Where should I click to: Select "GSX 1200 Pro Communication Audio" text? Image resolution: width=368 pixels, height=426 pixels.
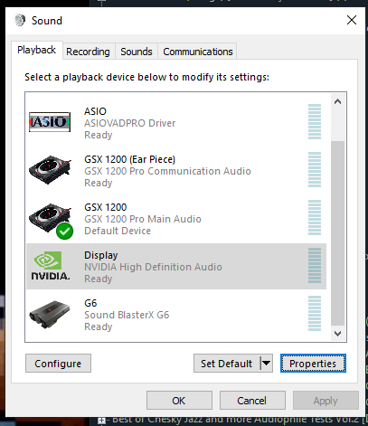[x=167, y=171]
